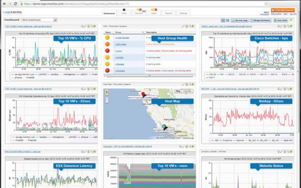Screen dimensions: 301x188
Task: Switch host map to Map view
Action: click(x=178, y=91)
